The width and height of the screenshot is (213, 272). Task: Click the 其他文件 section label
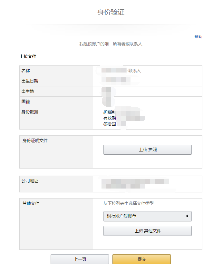pyautogui.click(x=31, y=204)
